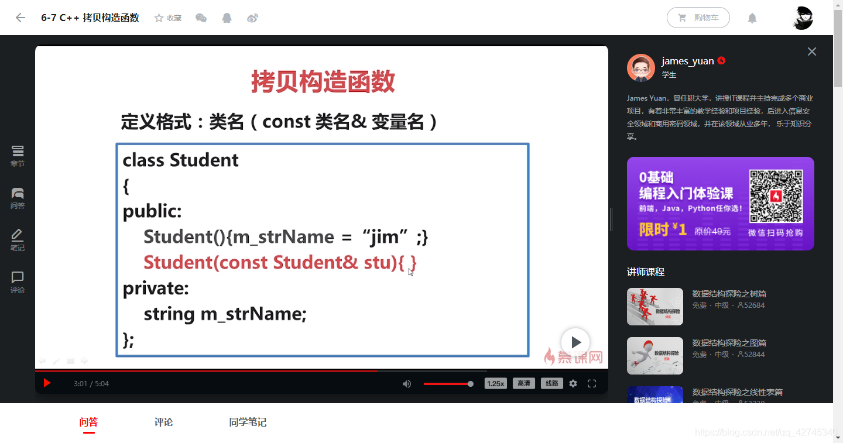Open the james_yuan instructor name link

[x=688, y=61]
